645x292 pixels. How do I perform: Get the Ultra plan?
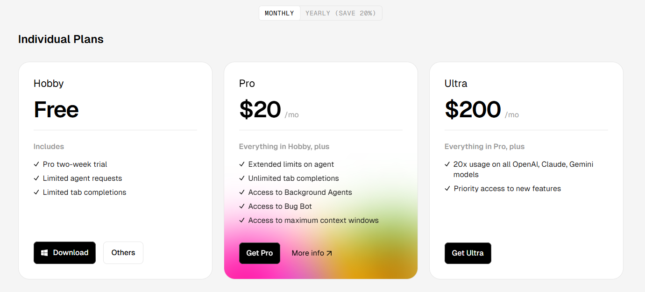(x=468, y=253)
